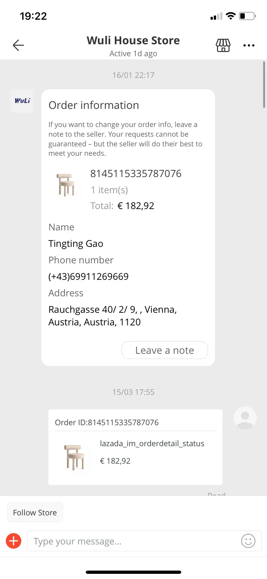The height and width of the screenshot is (579, 267).
Task: Open chair thumbnail in Order ID message
Action: (x=75, y=457)
